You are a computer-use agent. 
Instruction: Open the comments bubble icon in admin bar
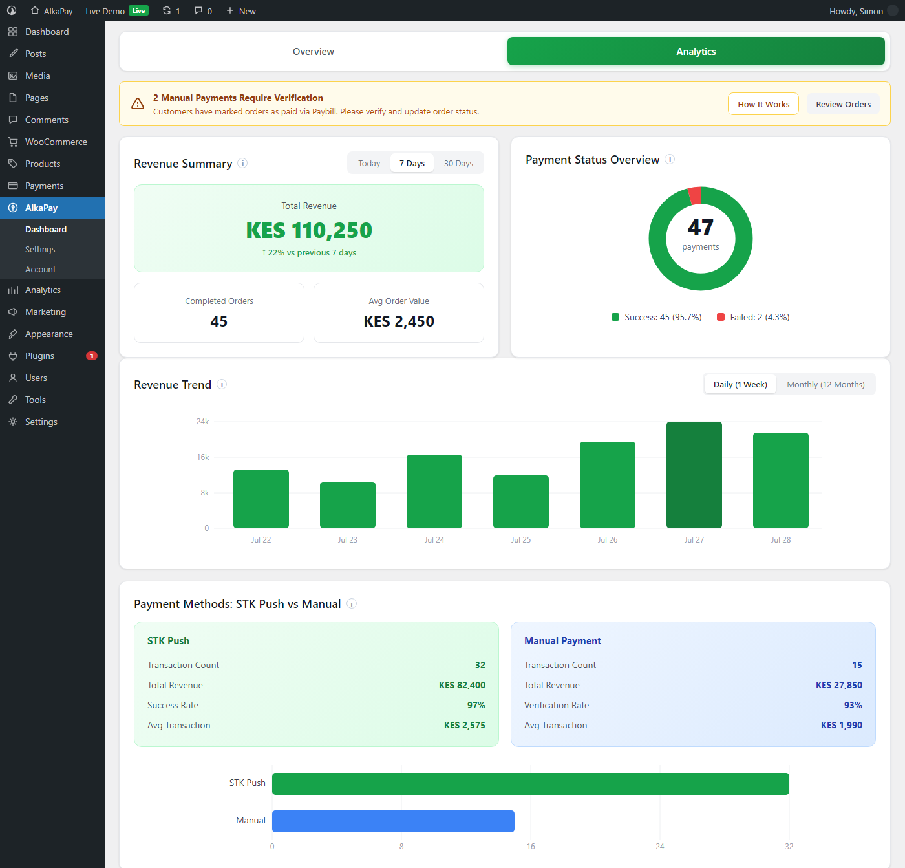point(198,10)
